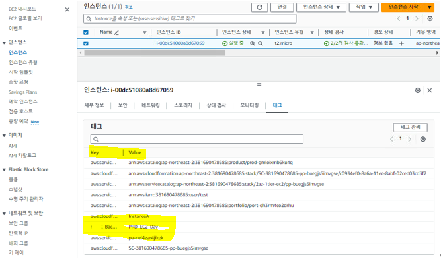
Task: Collapse the 인스턴스 sidebar section
Action: 4,43
